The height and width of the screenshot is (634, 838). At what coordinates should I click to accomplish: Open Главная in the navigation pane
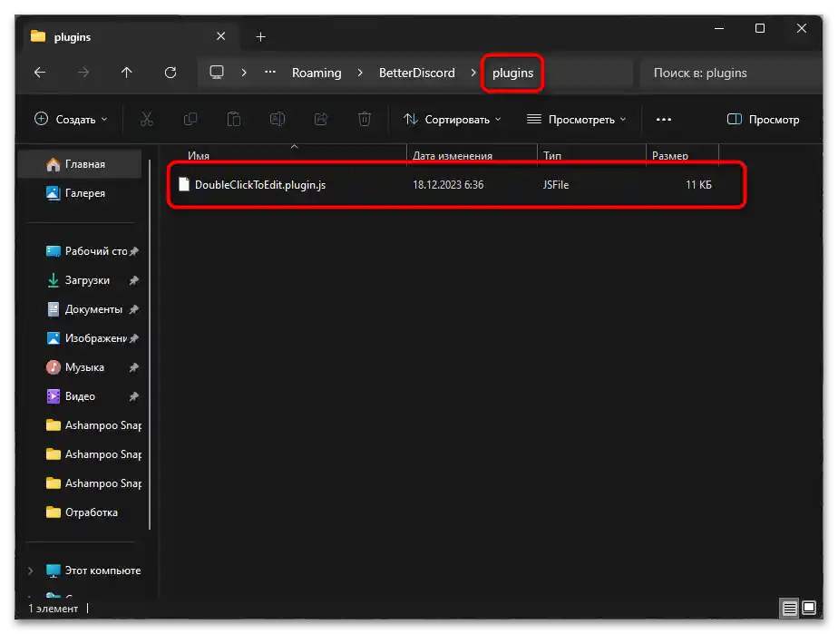point(80,164)
